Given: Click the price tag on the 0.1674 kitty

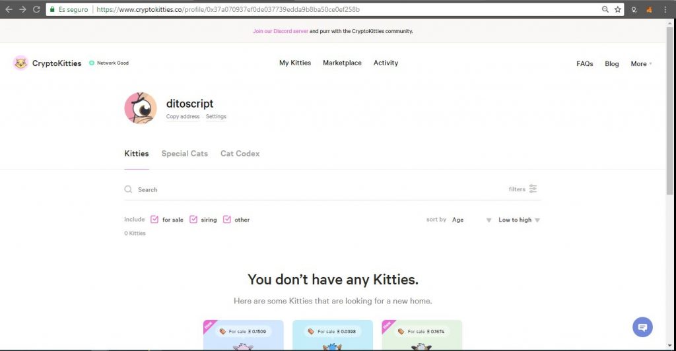Looking at the screenshot, I should click(x=401, y=331).
